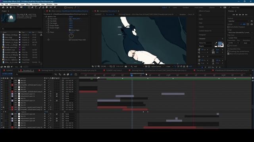Enable Horizontal Phase Shift checkbox
Image resolution: width=254 pixels, height=142 pixels.
70,39
